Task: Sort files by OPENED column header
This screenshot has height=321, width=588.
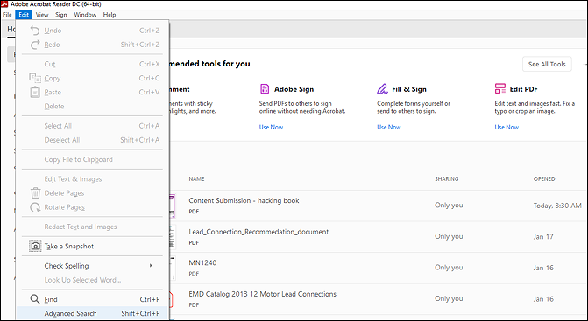Action: pyautogui.click(x=544, y=178)
